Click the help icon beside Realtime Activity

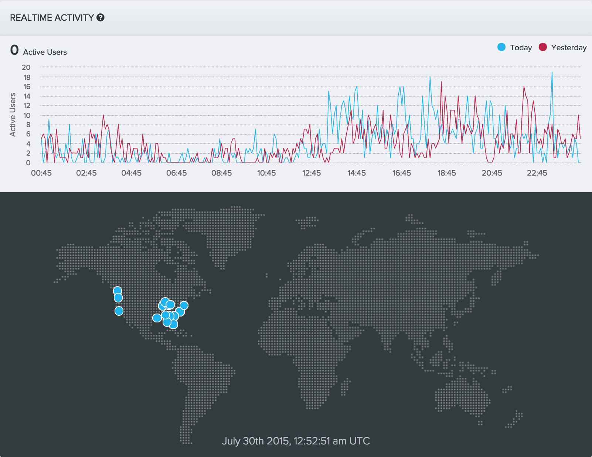[x=101, y=17]
